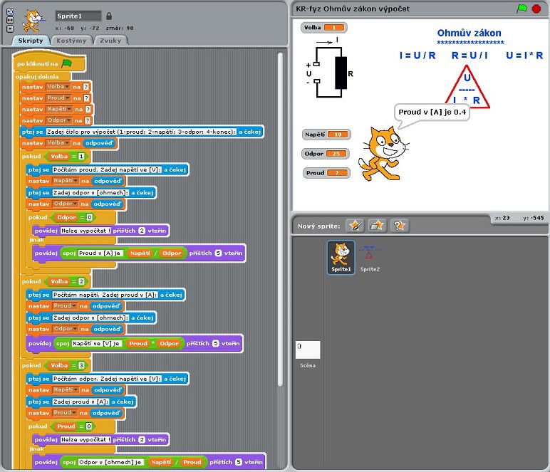
Task: Enable the 'can rotate' rotation style button
Action: tap(10, 13)
